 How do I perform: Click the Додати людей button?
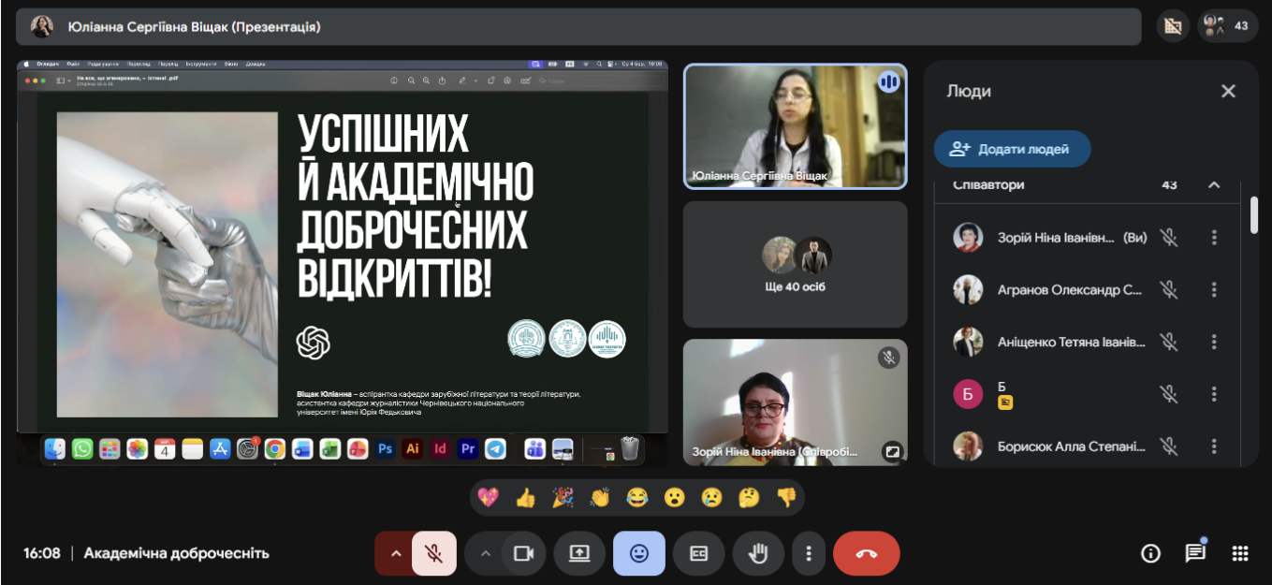(1012, 149)
